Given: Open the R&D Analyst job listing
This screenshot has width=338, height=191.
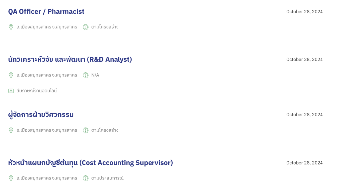Looking at the screenshot, I should click(x=70, y=60).
